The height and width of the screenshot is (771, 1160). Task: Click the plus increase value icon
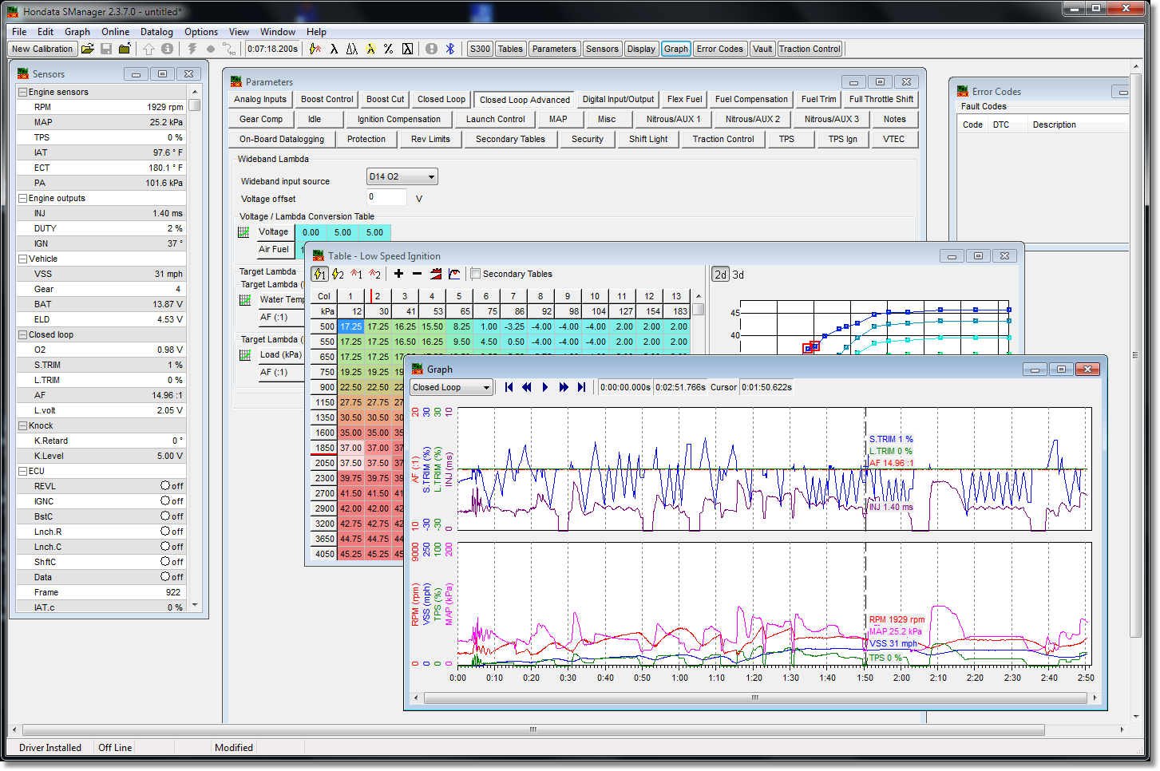coord(398,274)
